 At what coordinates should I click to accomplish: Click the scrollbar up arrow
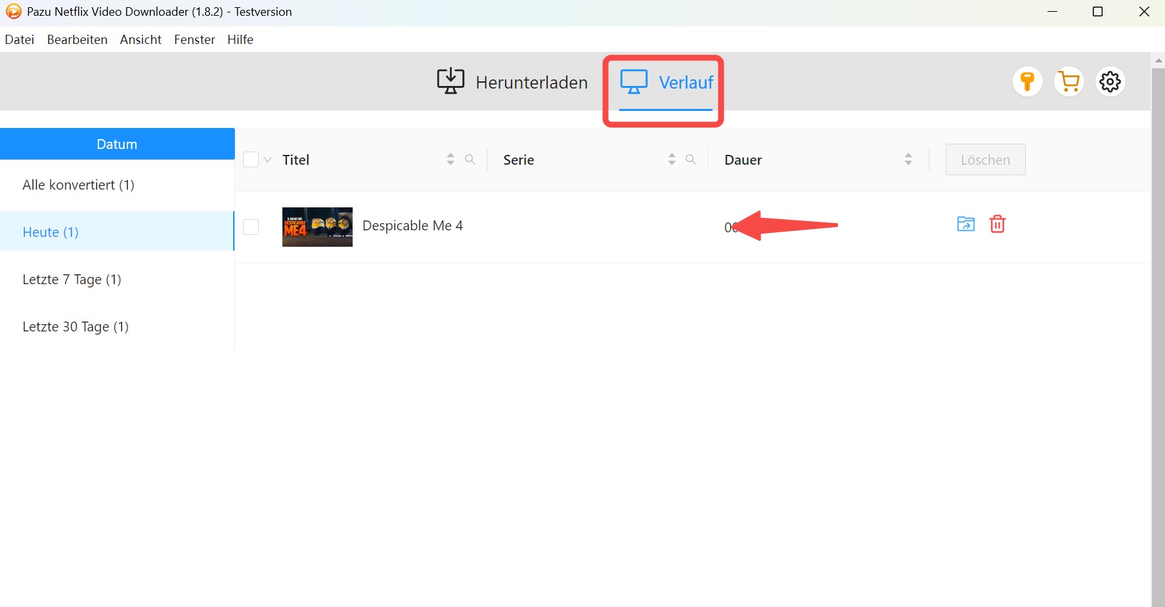pyautogui.click(x=1158, y=60)
